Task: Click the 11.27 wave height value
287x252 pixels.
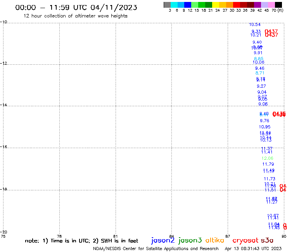Action: (271, 202)
